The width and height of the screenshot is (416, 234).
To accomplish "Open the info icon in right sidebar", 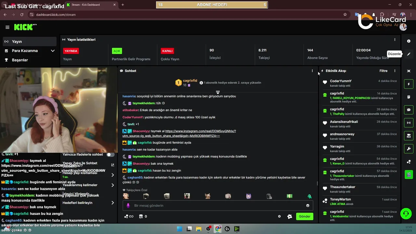I will [x=409, y=41].
